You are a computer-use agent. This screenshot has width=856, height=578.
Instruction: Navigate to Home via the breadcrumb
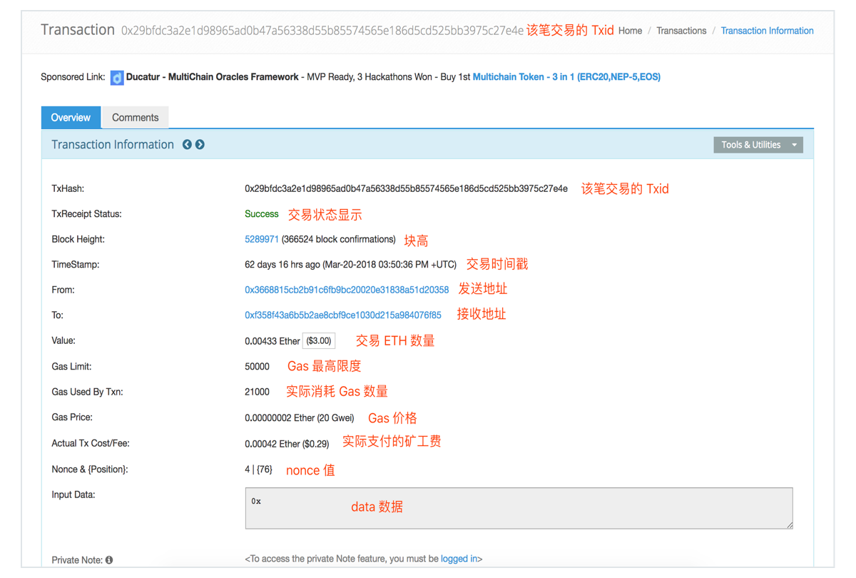click(x=630, y=31)
